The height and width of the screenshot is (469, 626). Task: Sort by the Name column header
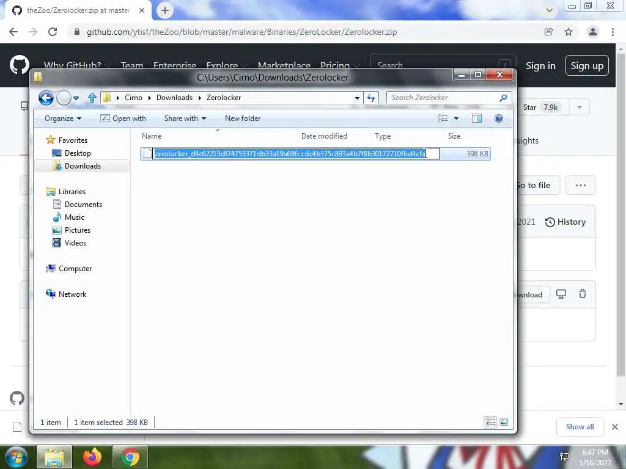click(218, 136)
